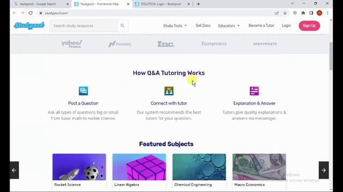Open the Become a Tutor link

tap(261, 26)
